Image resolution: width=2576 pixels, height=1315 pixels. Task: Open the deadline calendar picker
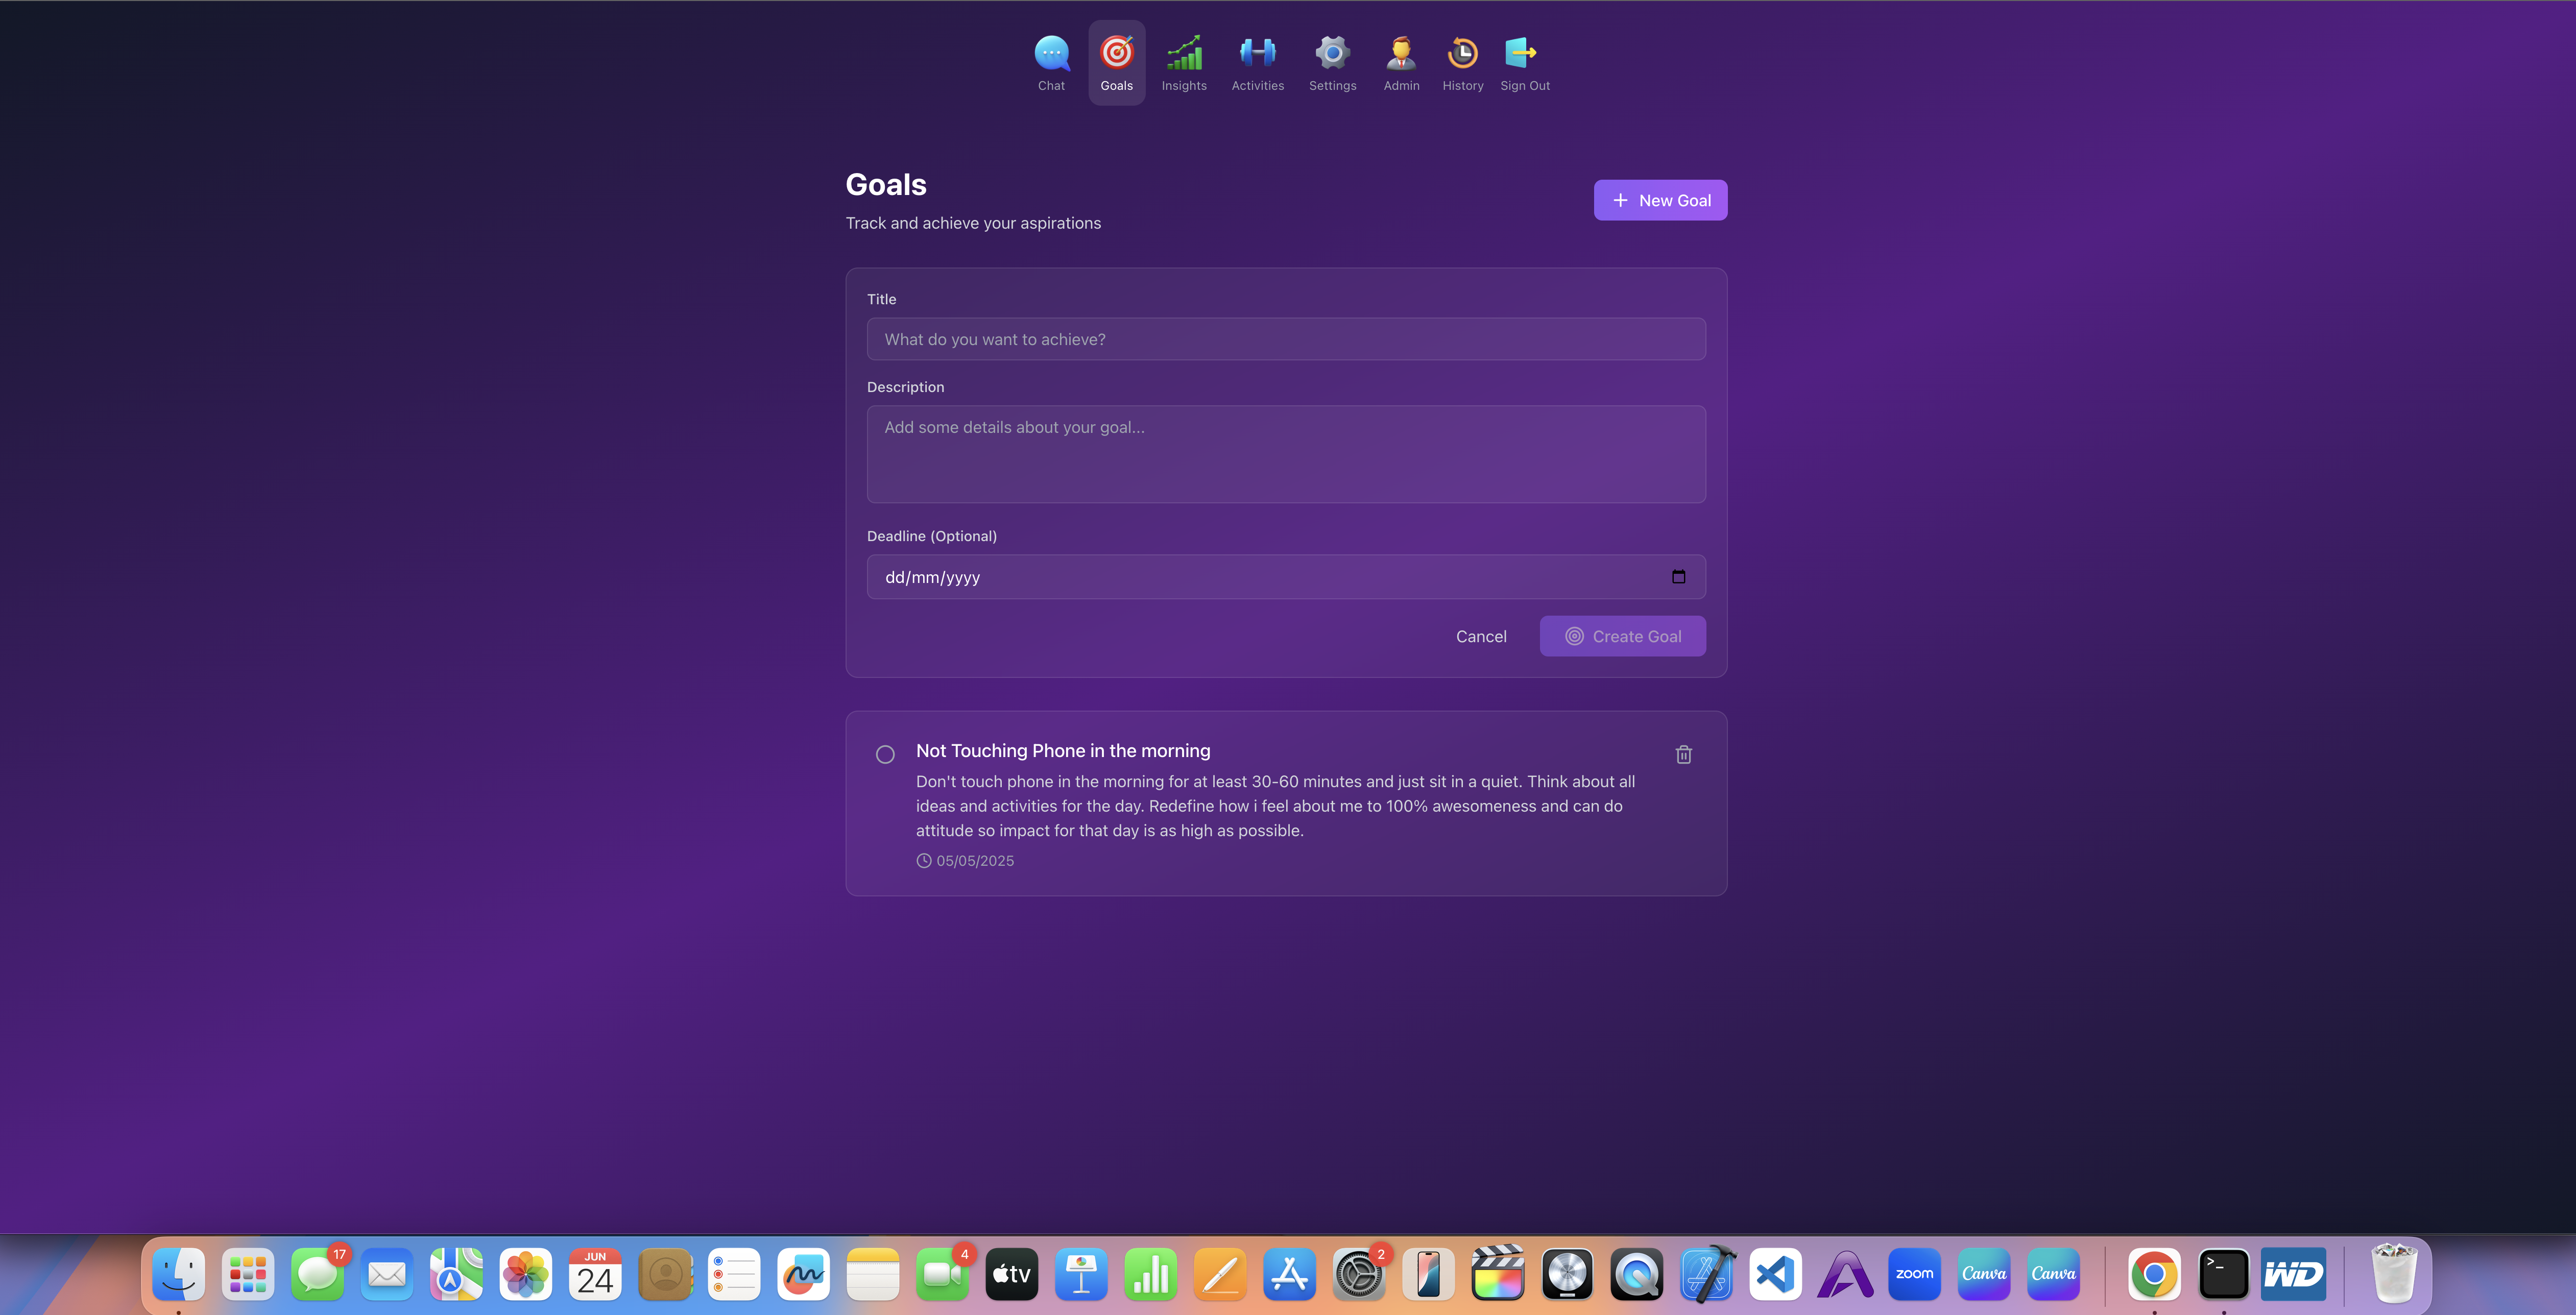[x=1678, y=576]
